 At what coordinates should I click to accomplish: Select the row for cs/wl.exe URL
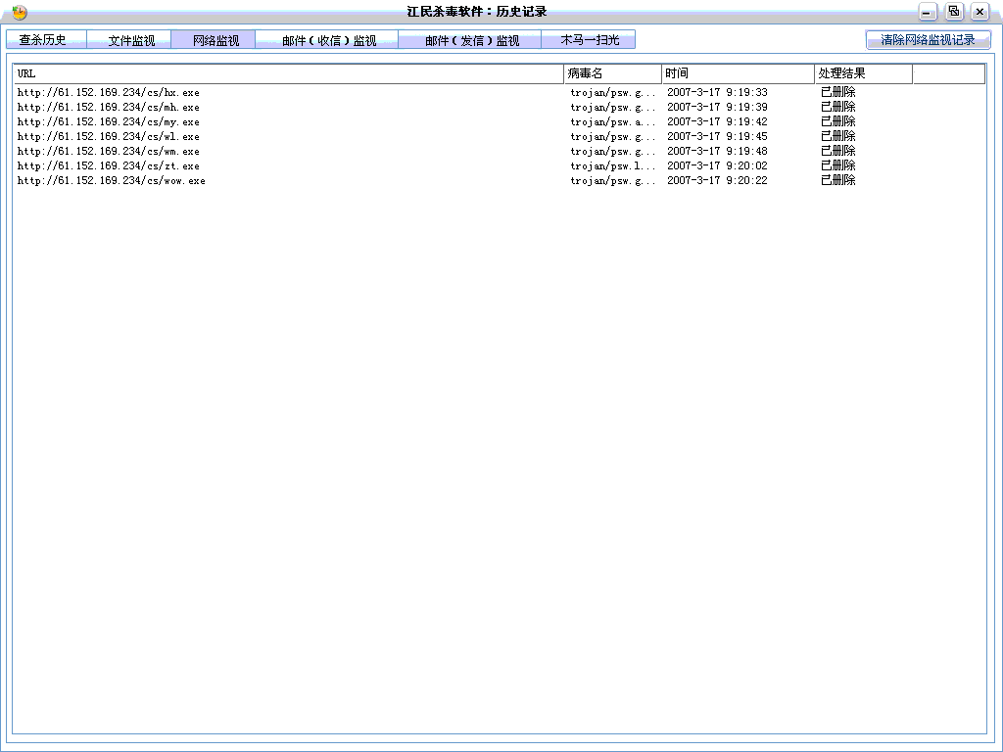(x=501, y=136)
